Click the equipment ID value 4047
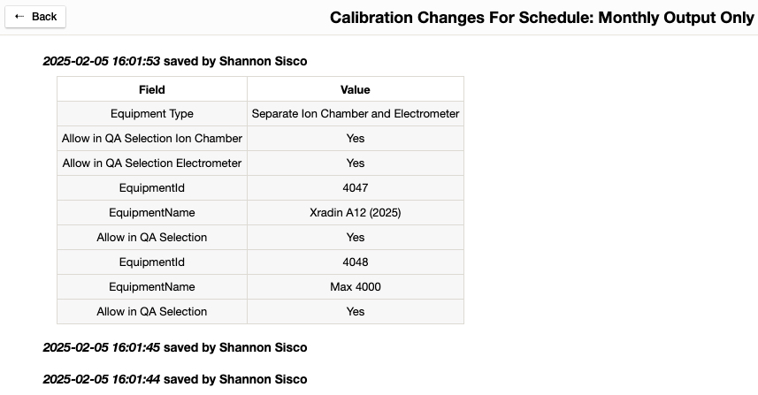 (355, 188)
